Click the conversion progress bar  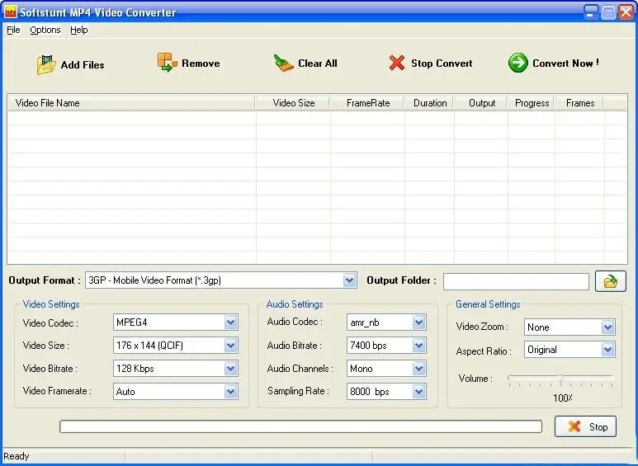300,426
